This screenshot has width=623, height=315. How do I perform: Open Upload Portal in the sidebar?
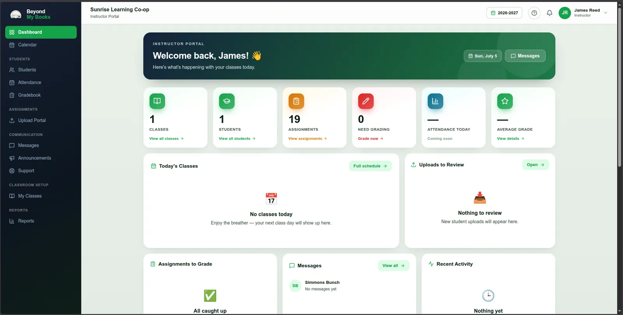pos(41,121)
